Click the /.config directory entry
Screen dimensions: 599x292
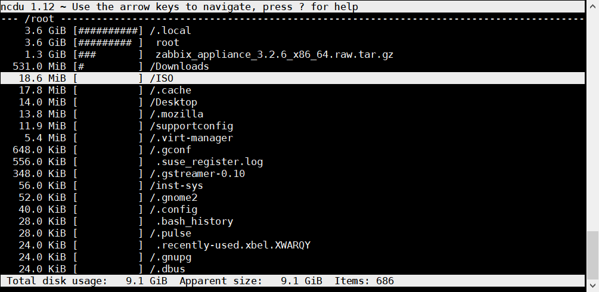click(x=292, y=209)
